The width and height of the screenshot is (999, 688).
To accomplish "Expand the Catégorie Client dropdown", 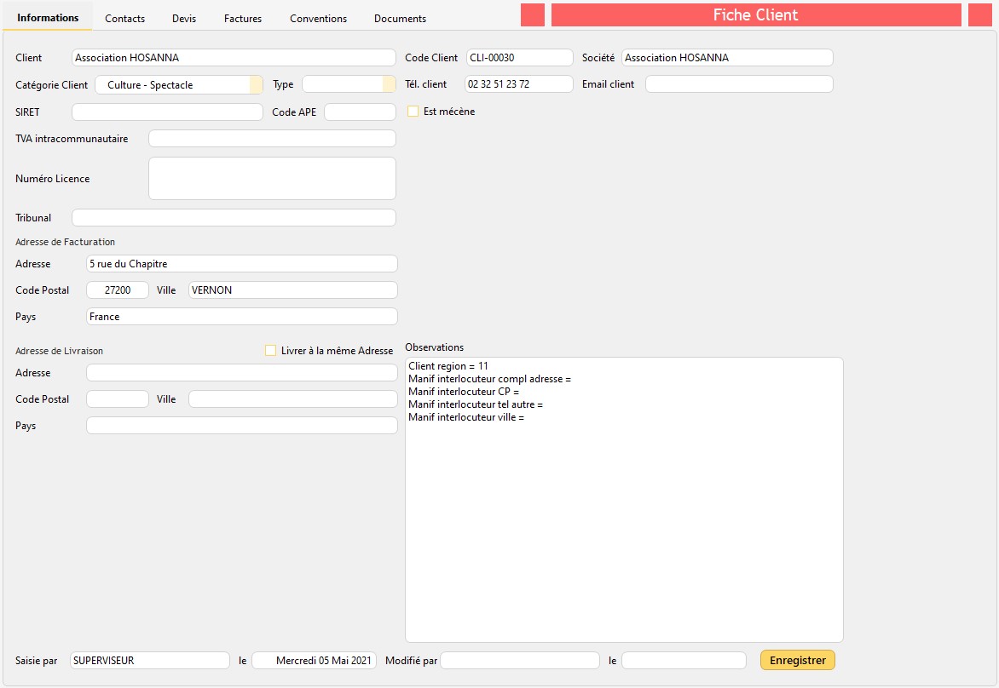I will click(x=256, y=85).
